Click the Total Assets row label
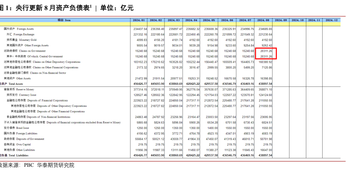 [x=13, y=84]
